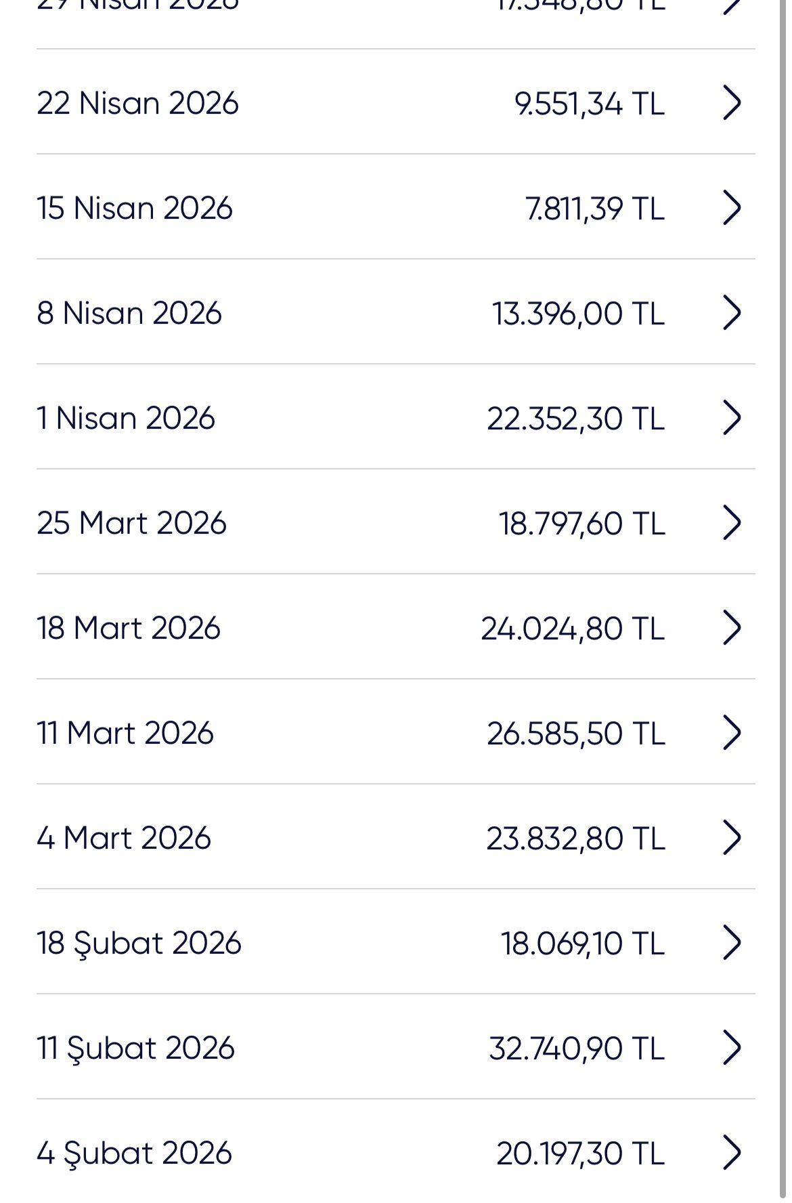
Task: Open chevron for 4 Şubat 2026
Action: point(732,1153)
